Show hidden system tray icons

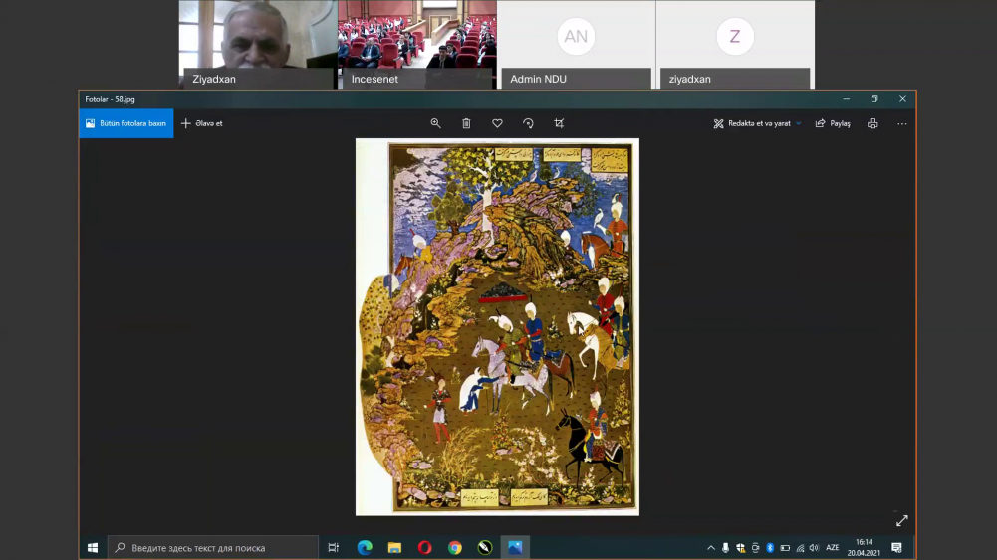click(x=711, y=547)
